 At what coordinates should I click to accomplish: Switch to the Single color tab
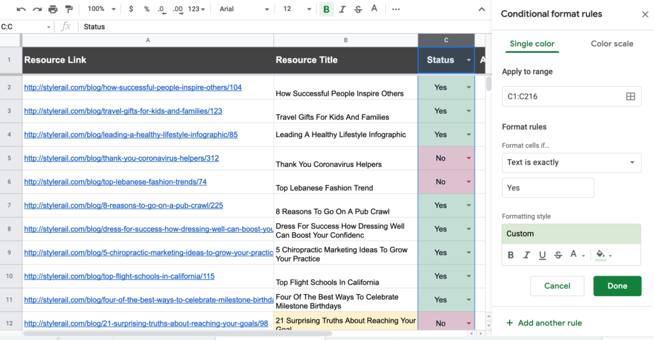pos(532,44)
